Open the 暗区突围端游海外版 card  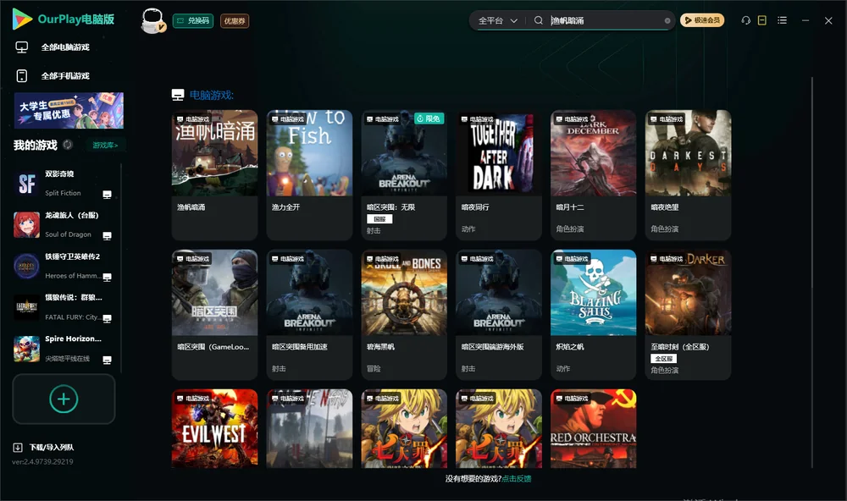click(x=499, y=315)
